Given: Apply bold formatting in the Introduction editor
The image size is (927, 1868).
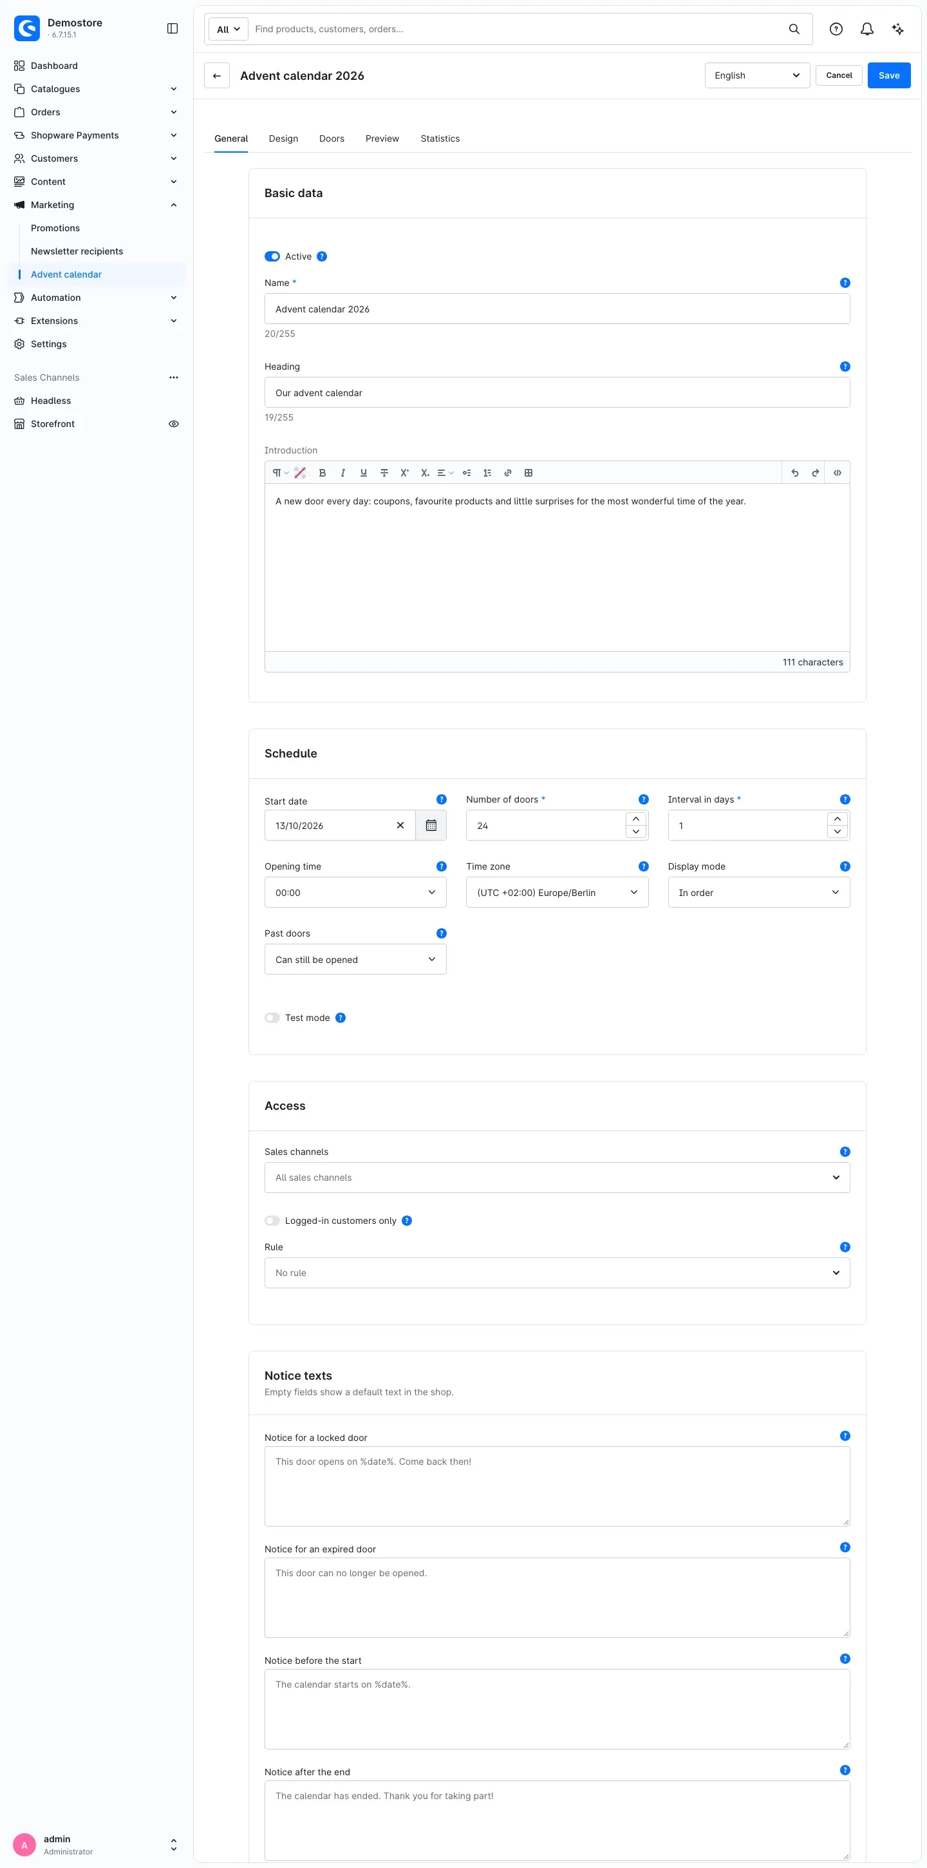Looking at the screenshot, I should click(x=323, y=473).
